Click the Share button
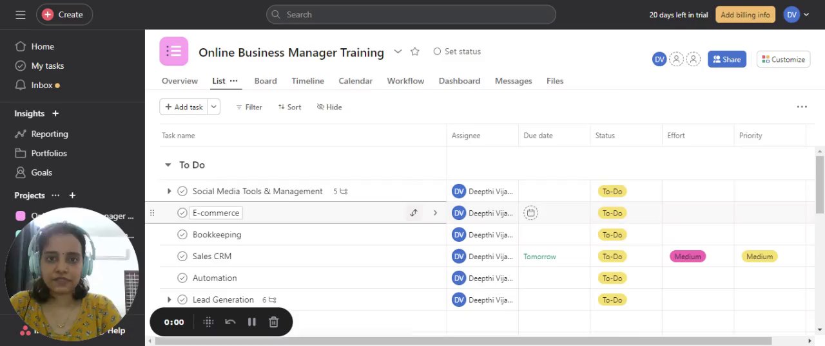 pyautogui.click(x=726, y=59)
